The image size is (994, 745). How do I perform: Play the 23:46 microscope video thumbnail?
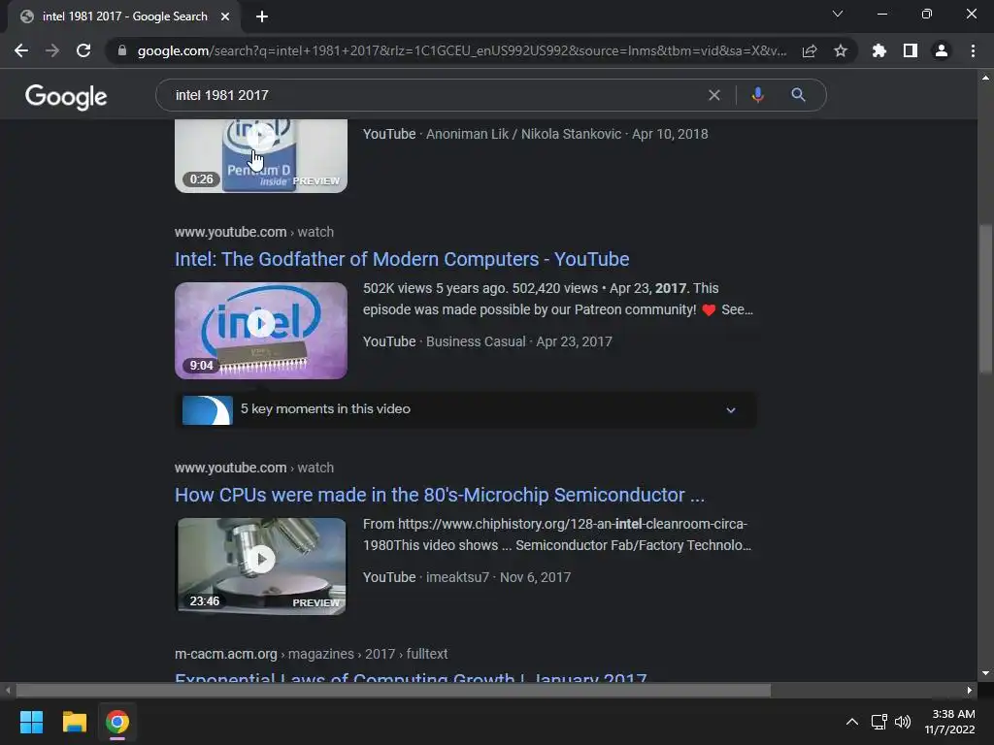point(261,567)
